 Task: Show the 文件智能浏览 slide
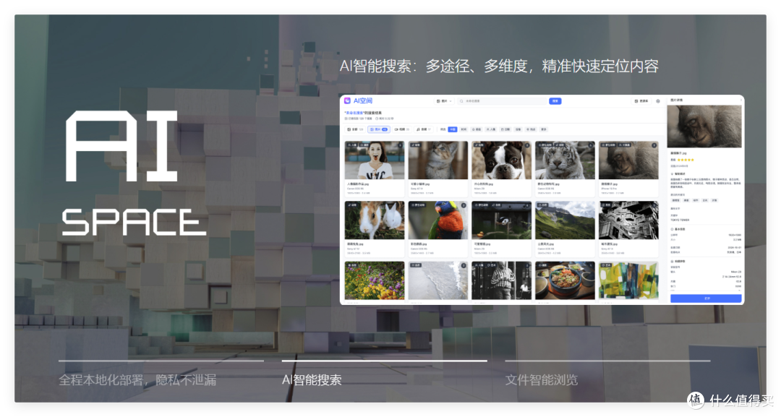(542, 380)
